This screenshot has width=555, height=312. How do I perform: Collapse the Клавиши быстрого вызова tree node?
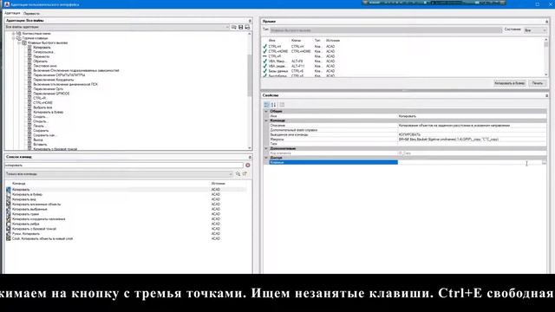click(19, 42)
